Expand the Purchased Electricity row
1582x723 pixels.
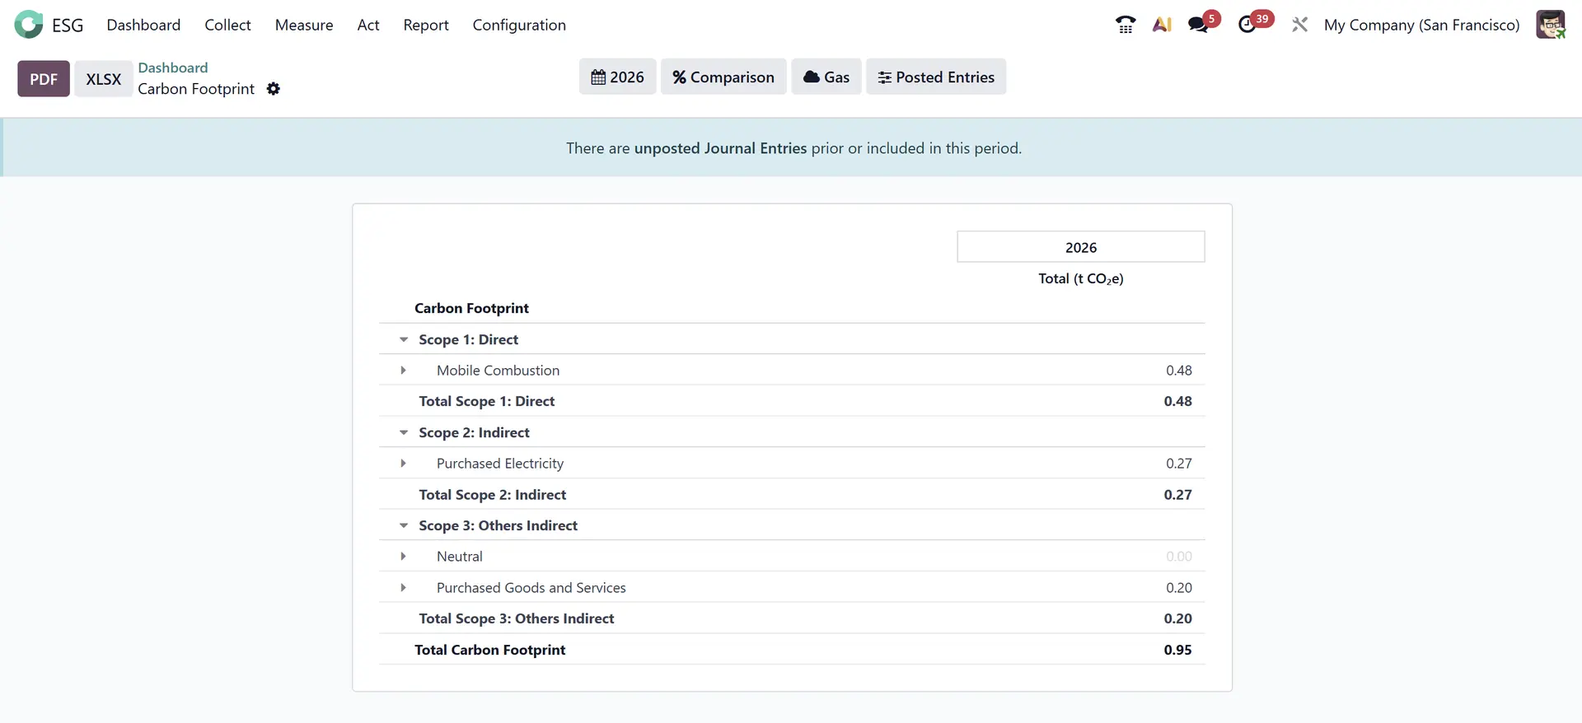(404, 464)
